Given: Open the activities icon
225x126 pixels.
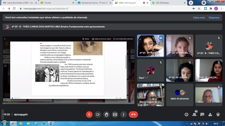Looking at the screenshot, I should pos(210,115).
